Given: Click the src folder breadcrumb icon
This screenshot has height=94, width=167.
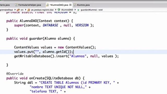Looking at the screenshot, I should coord(18,10).
